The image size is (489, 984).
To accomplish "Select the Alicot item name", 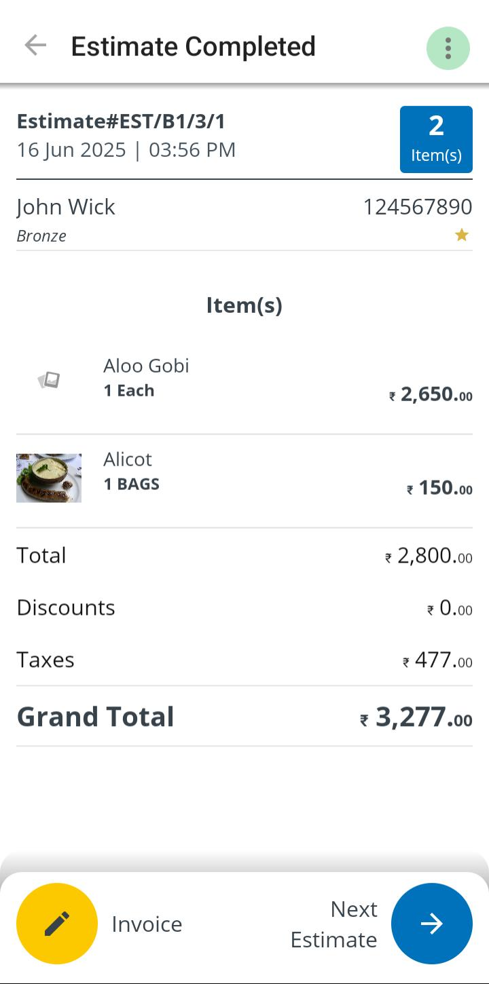I will pos(128,459).
